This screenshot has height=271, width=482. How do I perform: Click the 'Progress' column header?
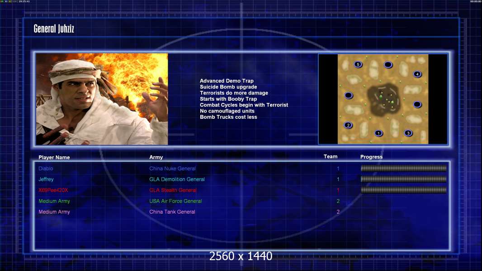[371, 157]
